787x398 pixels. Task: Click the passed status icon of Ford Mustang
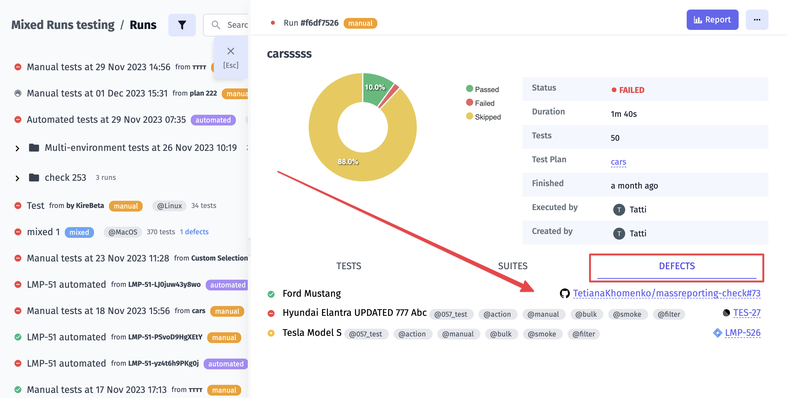point(271,294)
